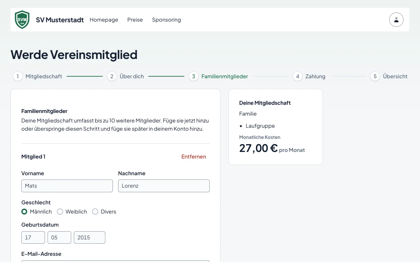Click the Laufgruppe list entry

pyautogui.click(x=260, y=126)
